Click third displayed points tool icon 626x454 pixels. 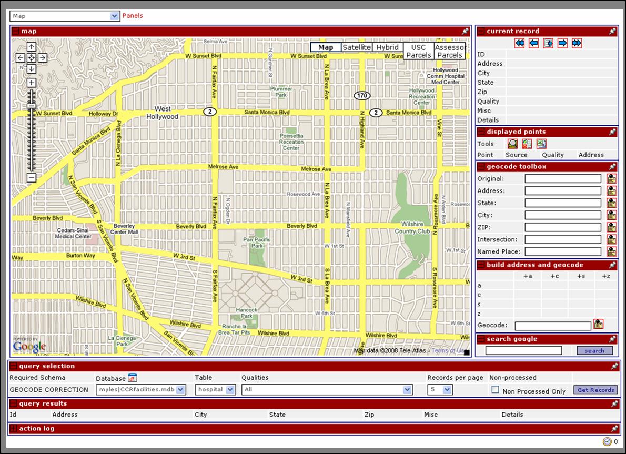tap(541, 143)
